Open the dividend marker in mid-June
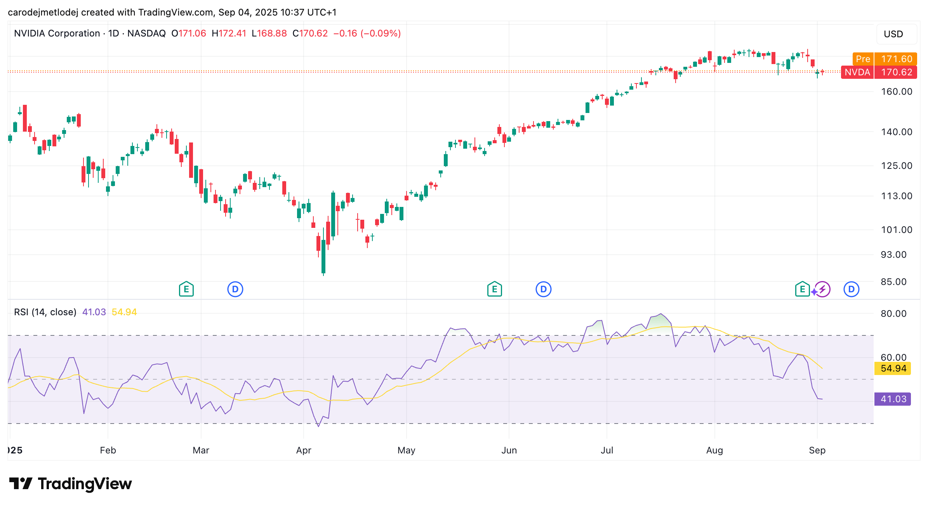 coord(544,289)
